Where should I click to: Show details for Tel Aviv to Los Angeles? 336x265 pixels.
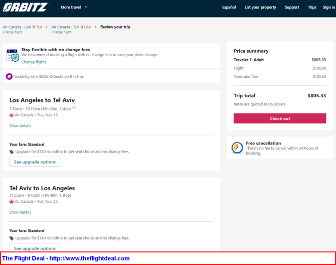click(x=20, y=212)
